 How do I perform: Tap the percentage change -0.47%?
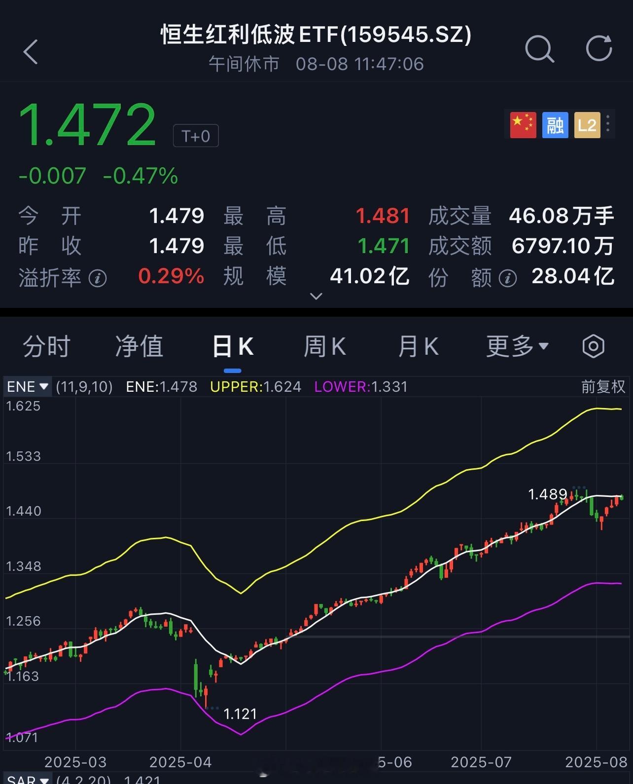point(141,176)
